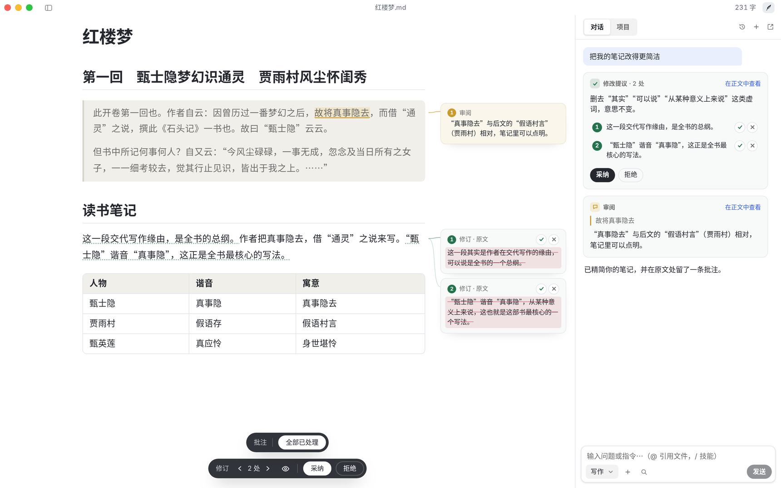Click 拒绝 in the bottom revision toolbar
781x488 pixels.
[x=350, y=468]
